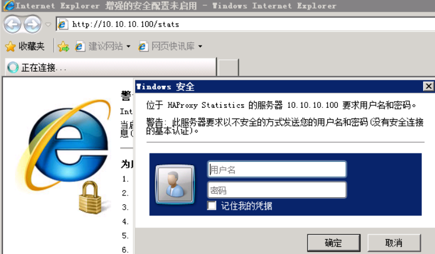Click the add-to-favorites-bar star icon
The height and width of the screenshot is (254, 435).
tap(63, 46)
